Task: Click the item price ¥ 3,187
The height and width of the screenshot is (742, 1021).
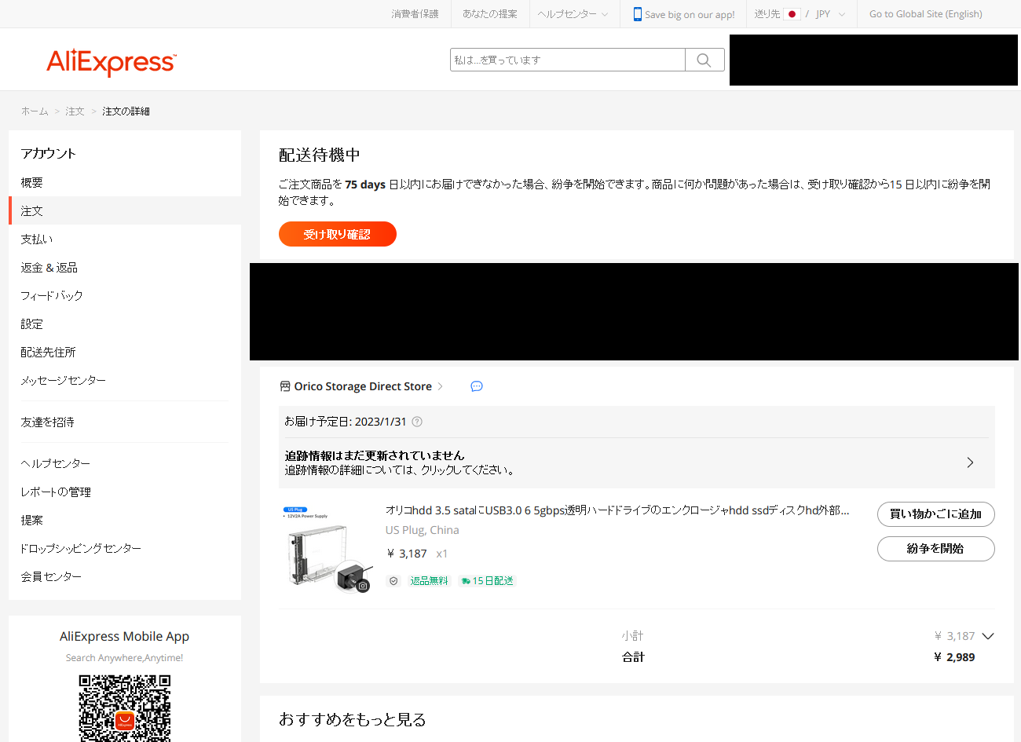Action: tap(407, 554)
